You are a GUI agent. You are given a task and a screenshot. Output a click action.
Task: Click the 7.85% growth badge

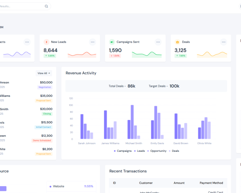click(x=181, y=56)
